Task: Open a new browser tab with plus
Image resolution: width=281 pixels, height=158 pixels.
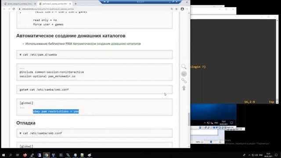Action: click(76, 4)
